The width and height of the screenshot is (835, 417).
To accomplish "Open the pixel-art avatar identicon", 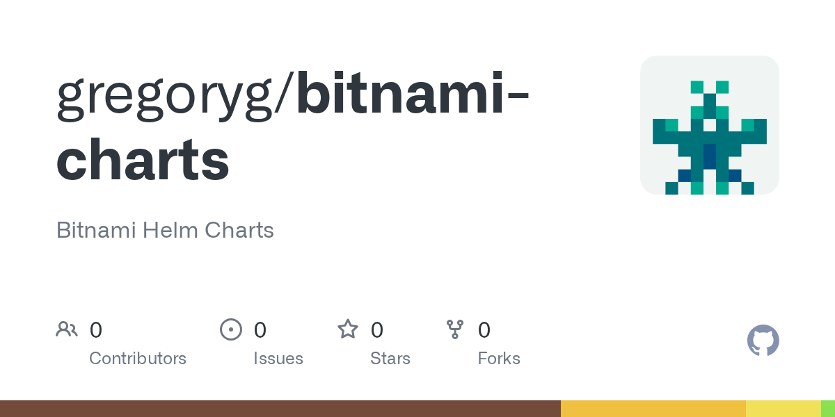I will (710, 125).
